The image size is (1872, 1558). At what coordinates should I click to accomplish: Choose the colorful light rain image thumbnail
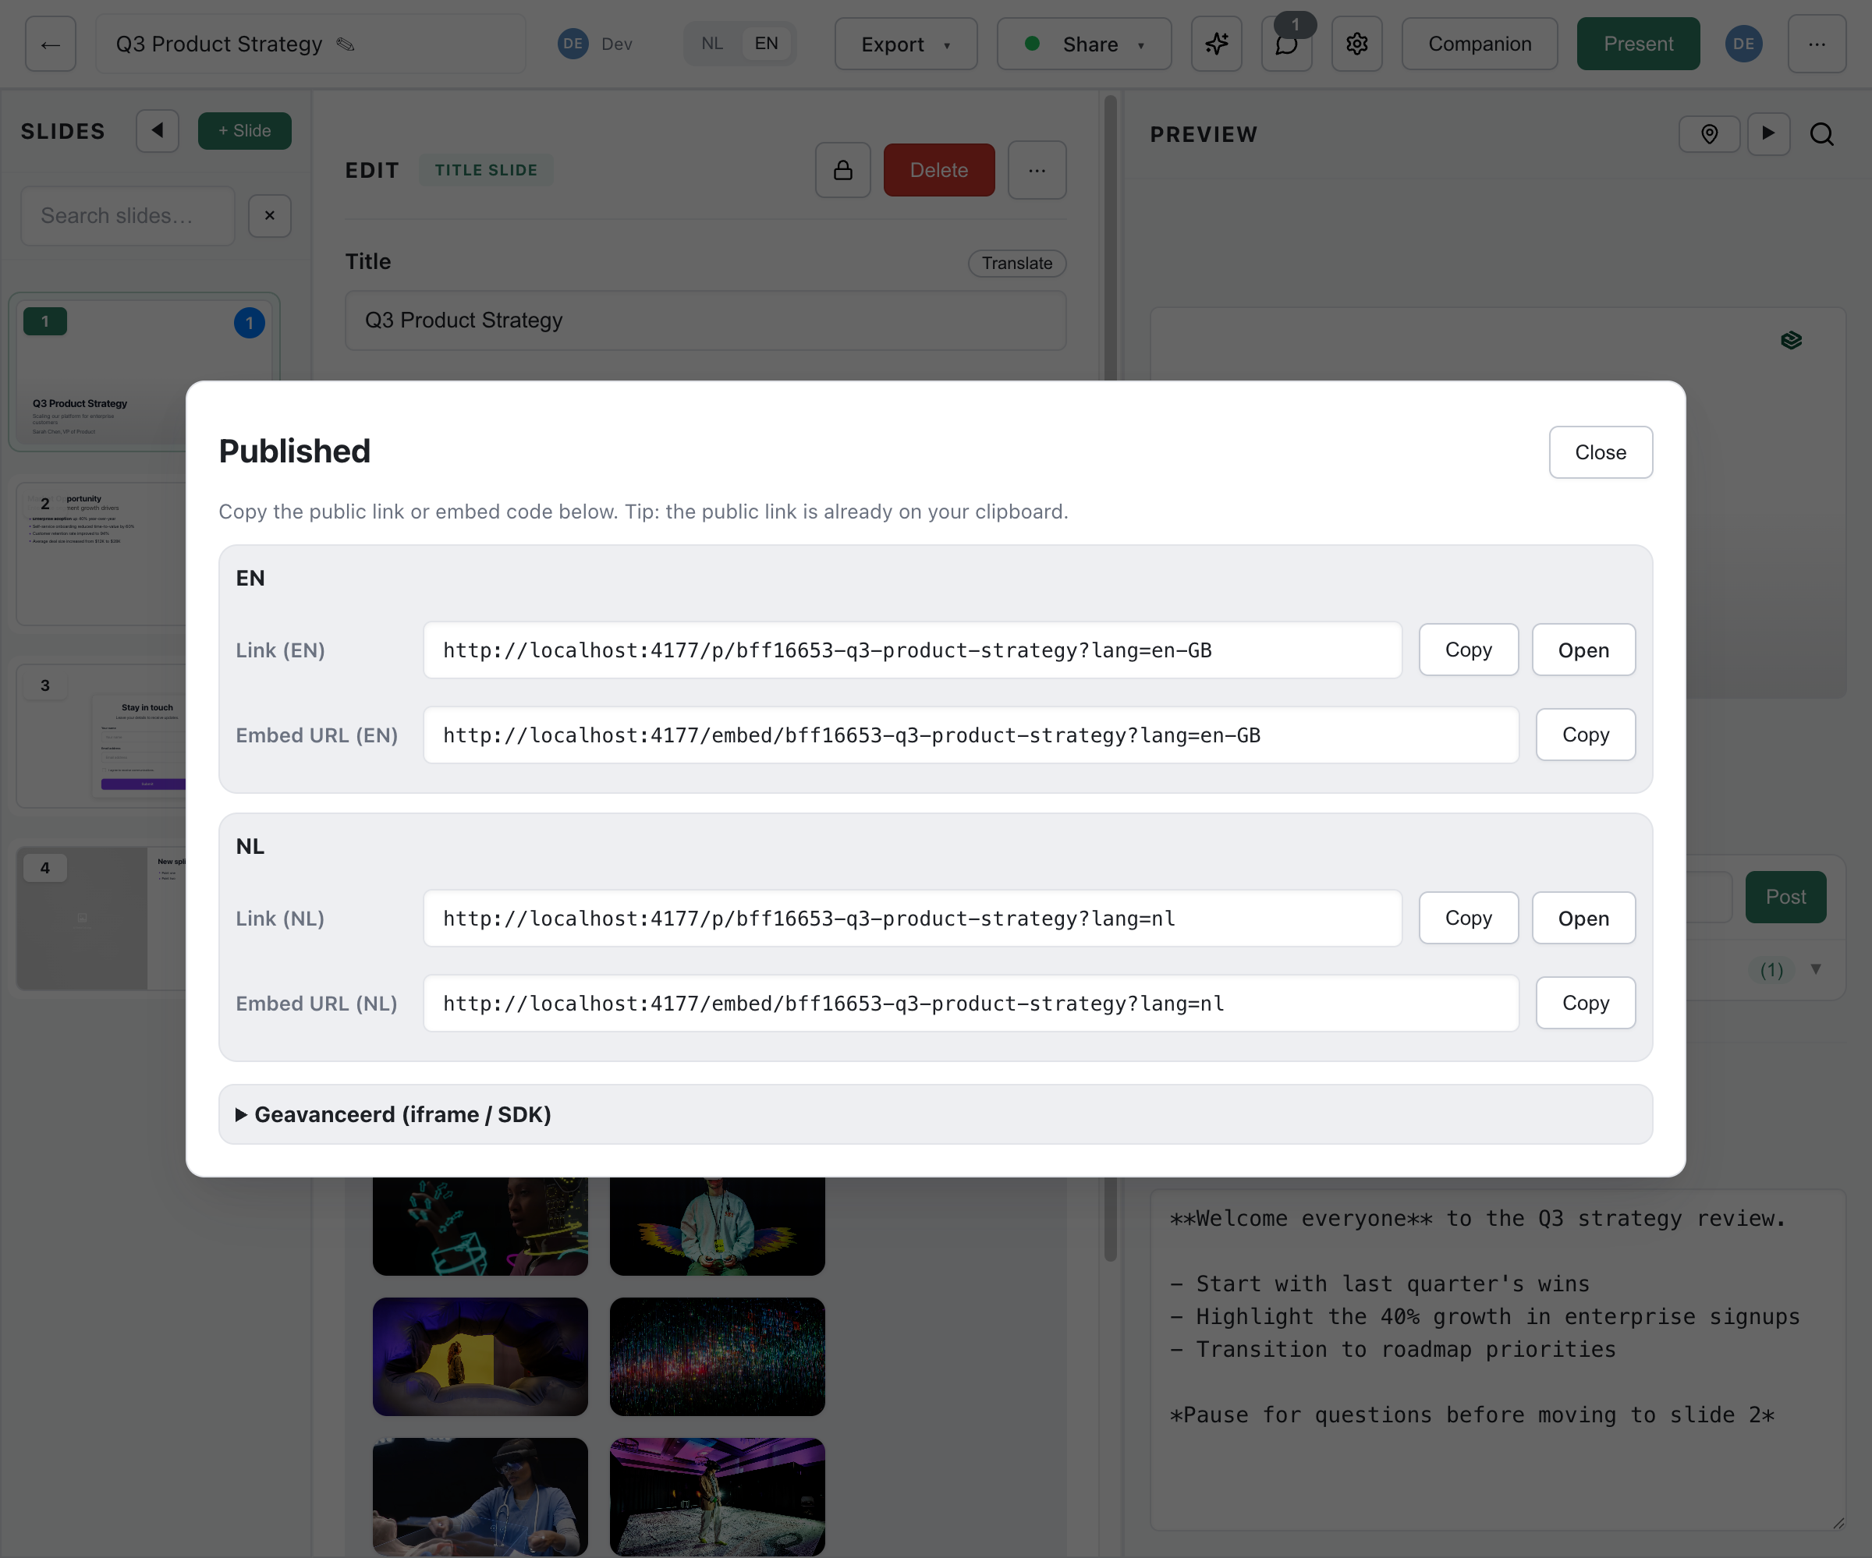click(718, 1357)
